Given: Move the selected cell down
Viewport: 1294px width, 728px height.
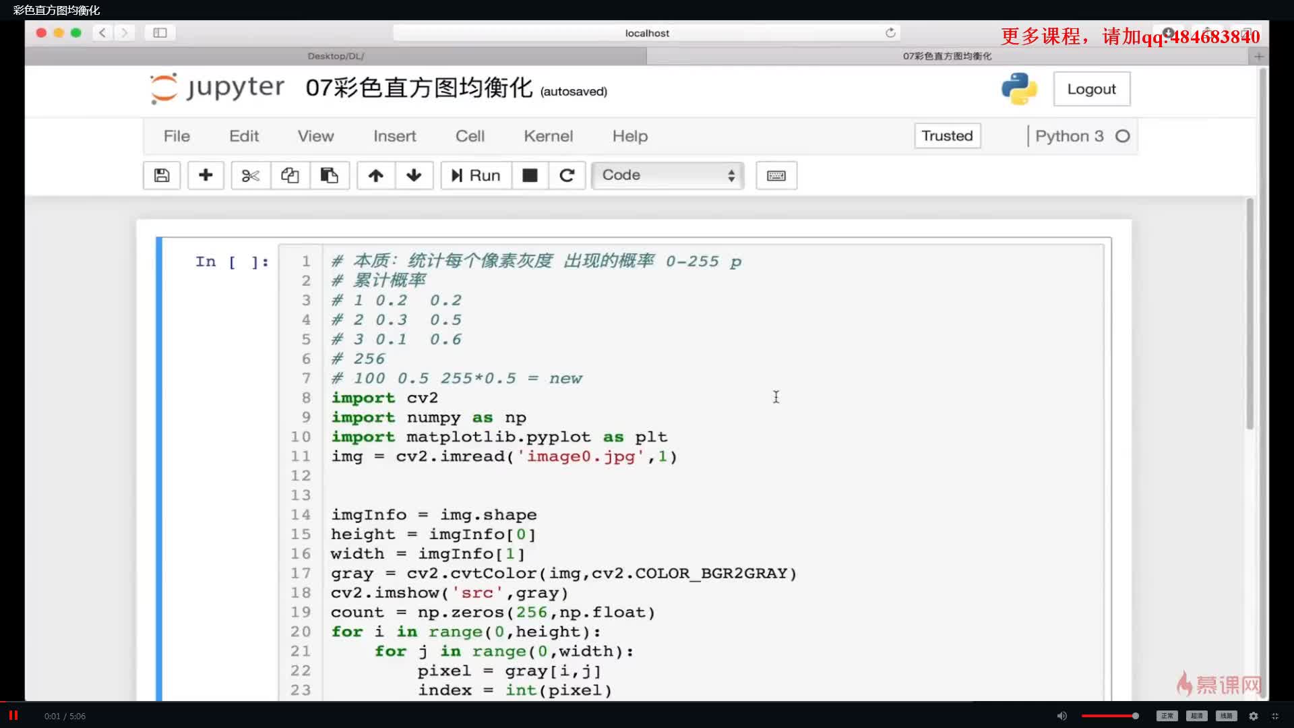Looking at the screenshot, I should (414, 175).
